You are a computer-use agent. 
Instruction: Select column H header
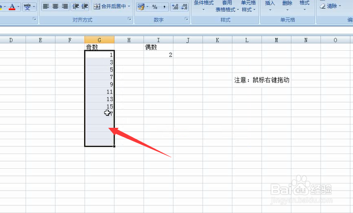[129, 40]
